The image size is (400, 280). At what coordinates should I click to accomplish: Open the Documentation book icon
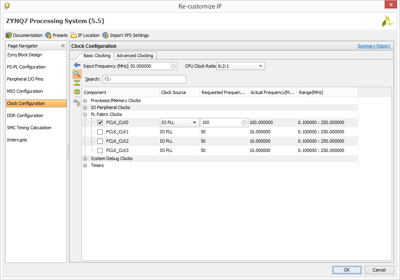click(x=9, y=35)
